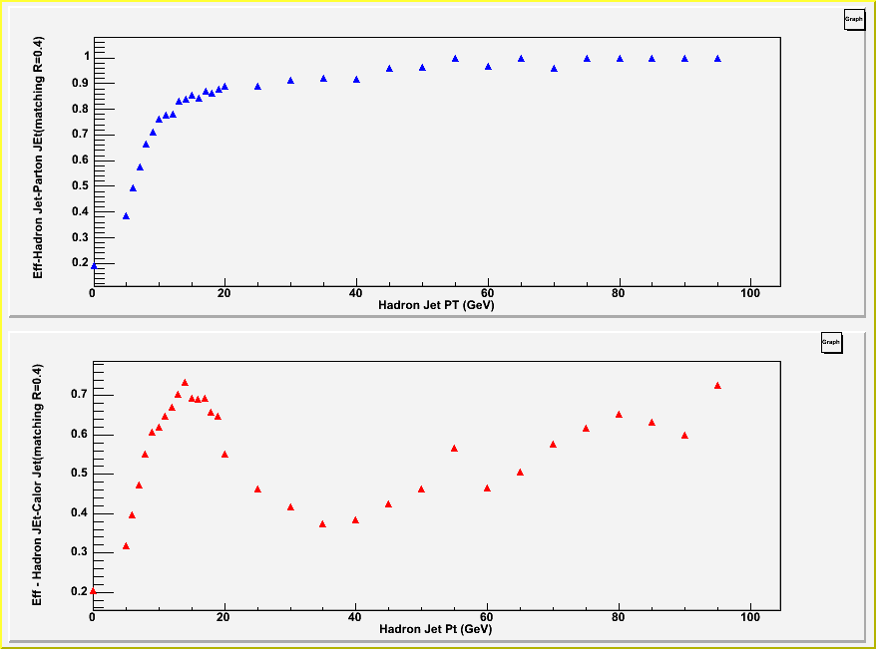Select the blue triangle marker at 95 GeV
Viewport: 876px width, 649px height.
[717, 59]
